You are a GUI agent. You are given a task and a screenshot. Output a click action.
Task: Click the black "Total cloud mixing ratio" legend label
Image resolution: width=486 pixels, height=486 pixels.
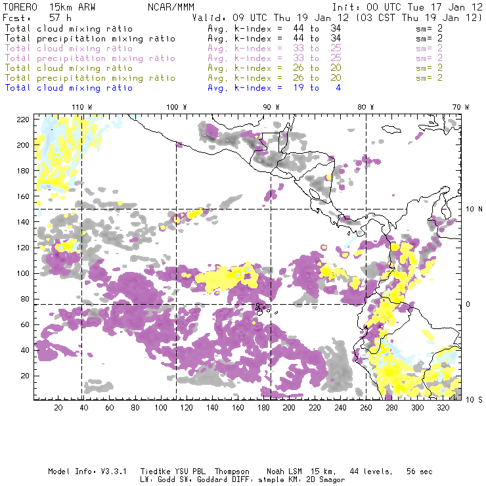coord(69,28)
